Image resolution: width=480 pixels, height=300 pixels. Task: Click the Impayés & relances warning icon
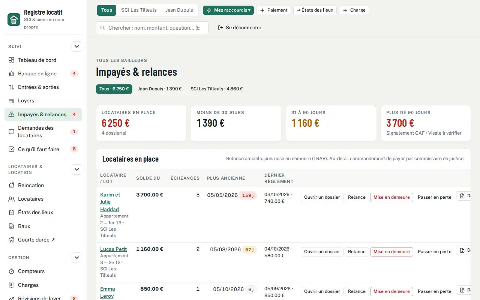tap(11, 114)
